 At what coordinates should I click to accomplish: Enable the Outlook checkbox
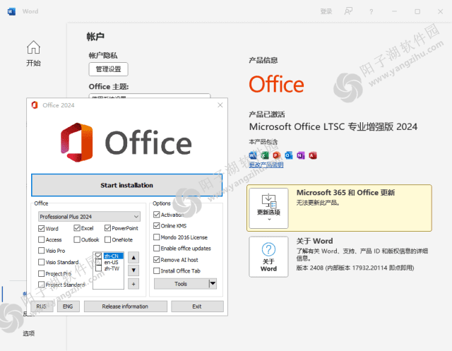tap(77, 239)
